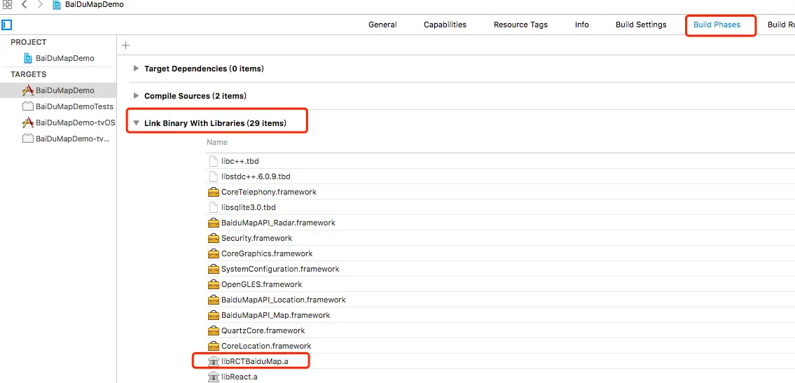Click the BaiDuMapDemo target app icon
This screenshot has width=795, height=383.
point(28,90)
